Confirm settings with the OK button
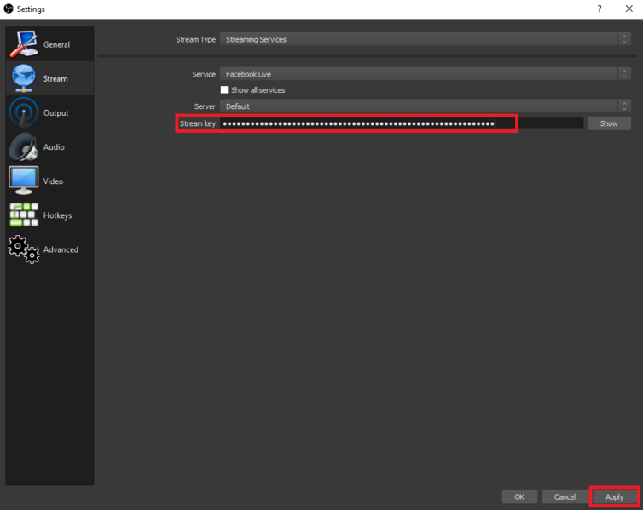Image resolution: width=643 pixels, height=510 pixels. 519,497
